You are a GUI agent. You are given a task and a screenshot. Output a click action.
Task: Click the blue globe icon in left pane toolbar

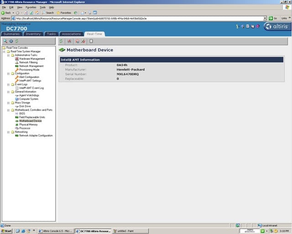pos(11,41)
